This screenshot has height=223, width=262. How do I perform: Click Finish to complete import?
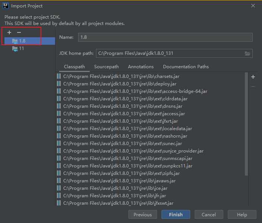[176, 215]
